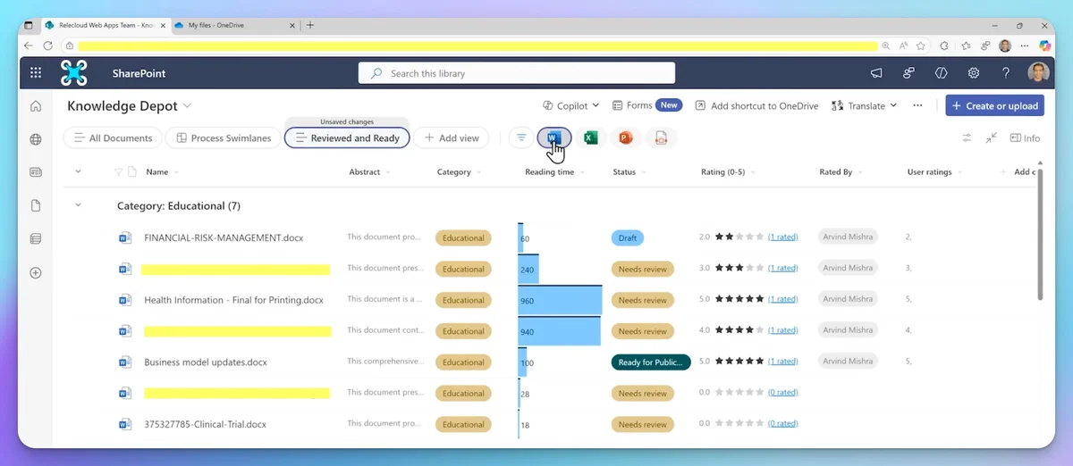Switch to the All Documents view

pyautogui.click(x=114, y=138)
